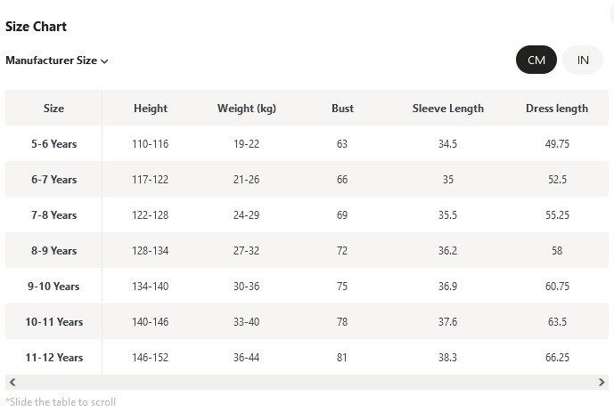The width and height of the screenshot is (614, 412).
Task: Switch units to CM
Action: pos(536,60)
